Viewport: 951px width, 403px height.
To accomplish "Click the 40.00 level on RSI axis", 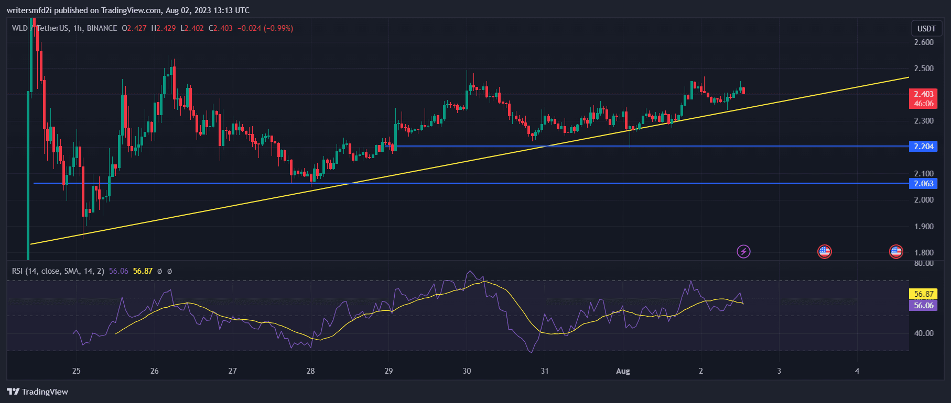I will (924, 333).
